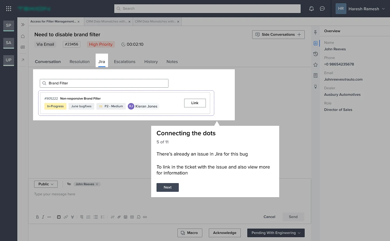View the History tab
The image size is (390, 241).
pos(151,62)
